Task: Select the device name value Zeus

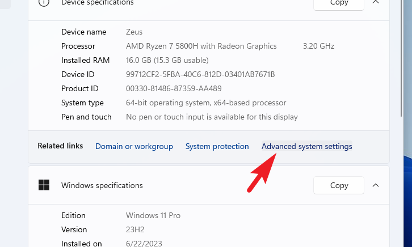Action: coord(134,32)
